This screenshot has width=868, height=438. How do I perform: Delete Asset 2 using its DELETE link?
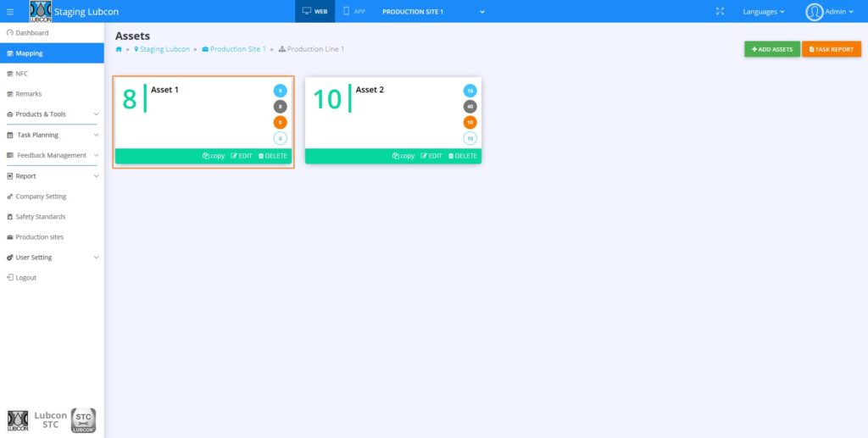pos(462,156)
